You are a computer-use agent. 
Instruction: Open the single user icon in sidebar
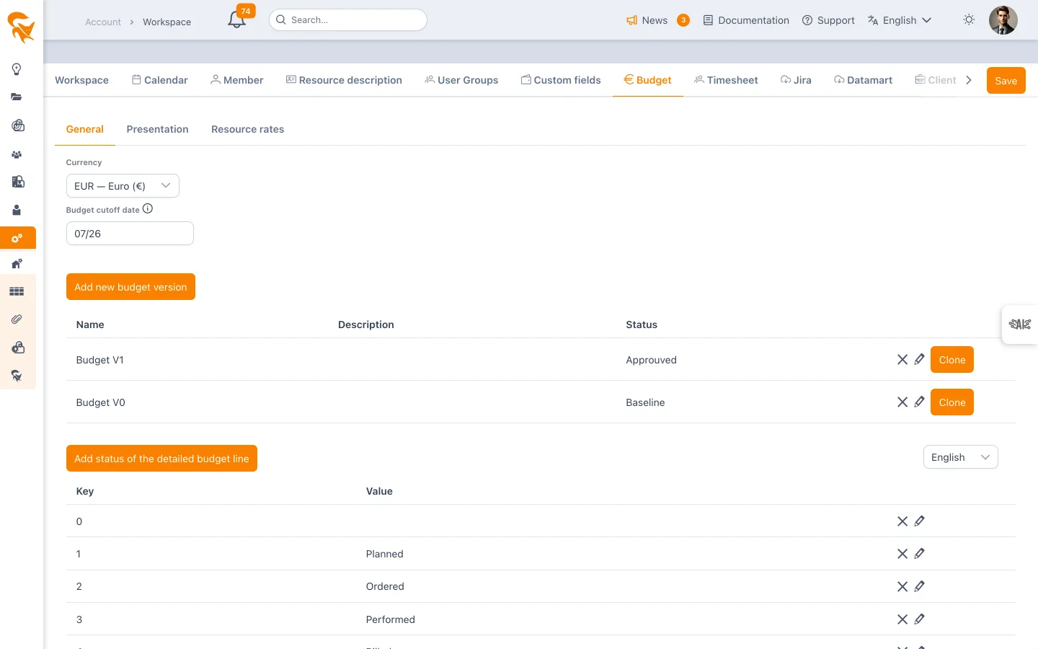[x=17, y=210]
